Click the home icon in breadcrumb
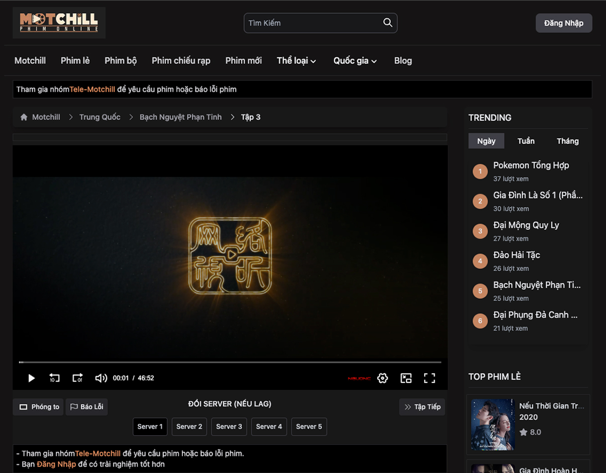Image resolution: width=606 pixels, height=473 pixels. pos(23,117)
